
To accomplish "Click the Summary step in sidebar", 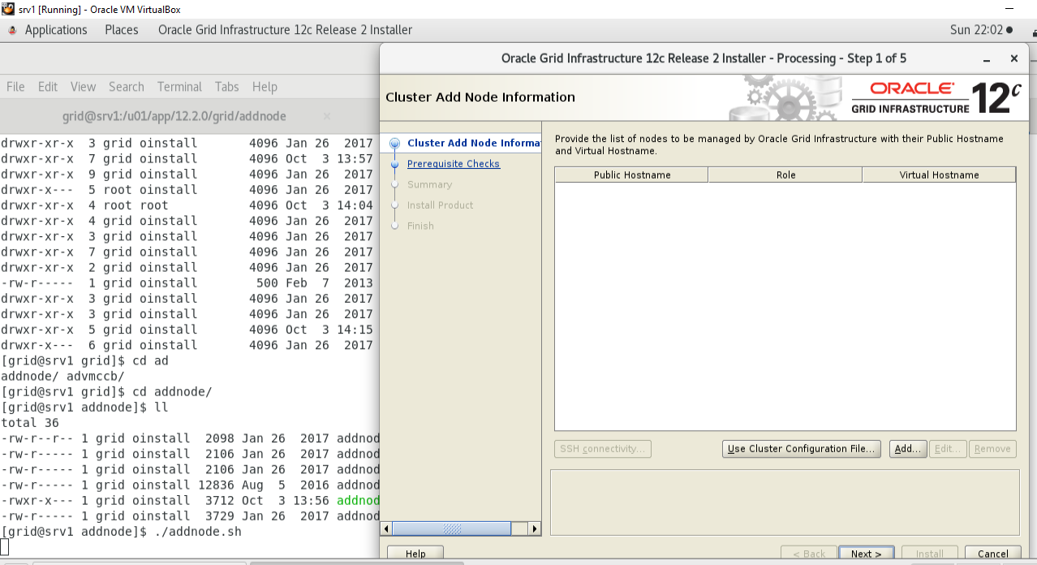I will tap(429, 184).
